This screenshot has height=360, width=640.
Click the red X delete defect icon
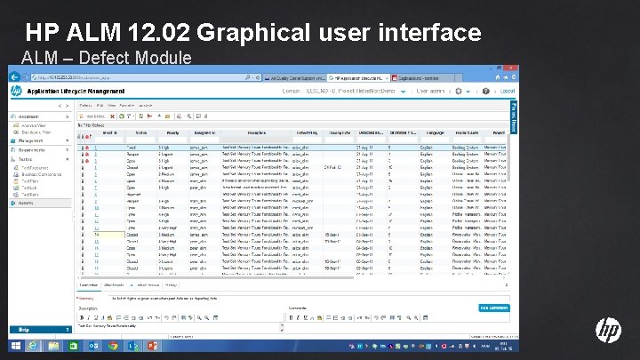(112, 116)
